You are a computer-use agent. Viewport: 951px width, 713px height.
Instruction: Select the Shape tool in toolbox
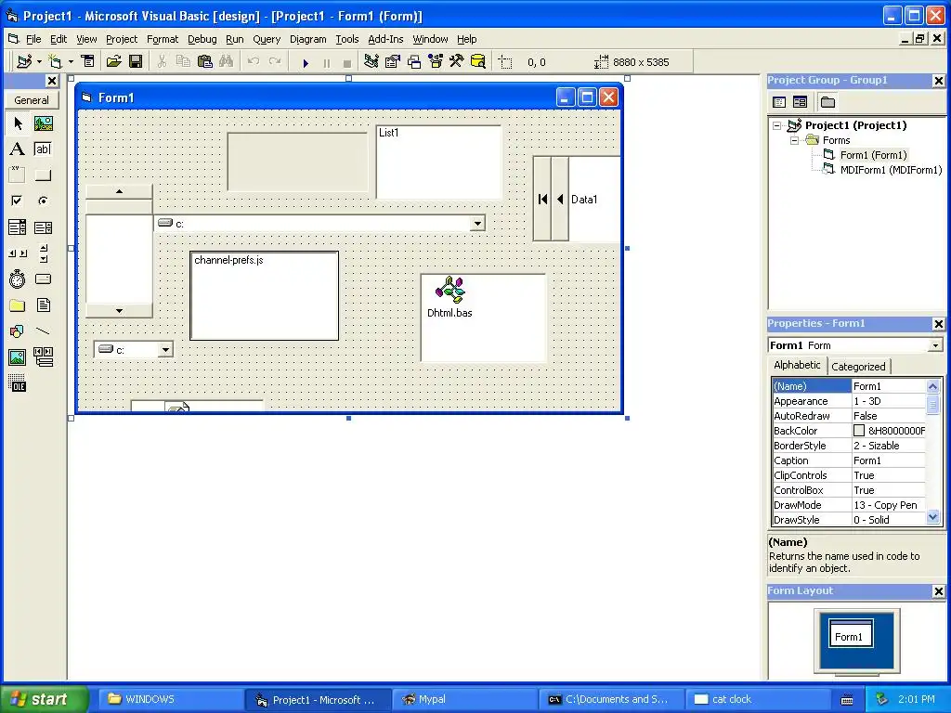click(18, 331)
